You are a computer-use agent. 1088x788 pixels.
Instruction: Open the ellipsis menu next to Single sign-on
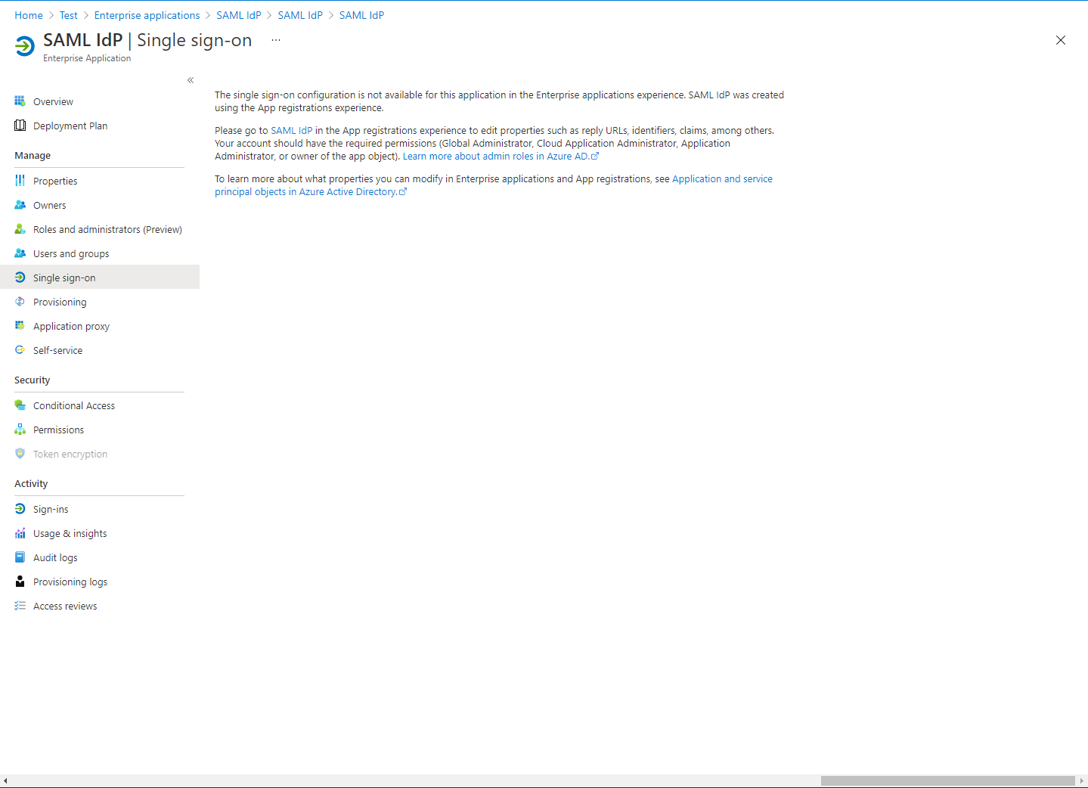point(275,39)
